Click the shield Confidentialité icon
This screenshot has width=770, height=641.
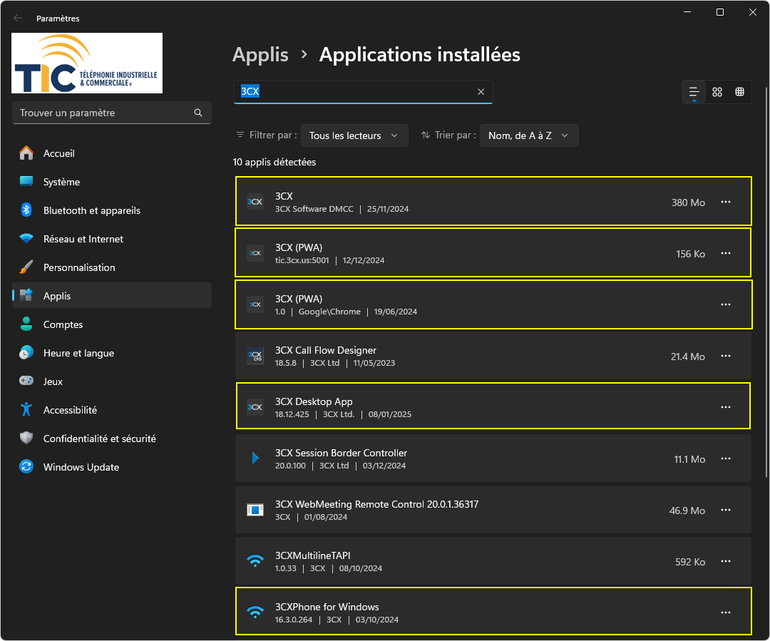click(x=26, y=438)
